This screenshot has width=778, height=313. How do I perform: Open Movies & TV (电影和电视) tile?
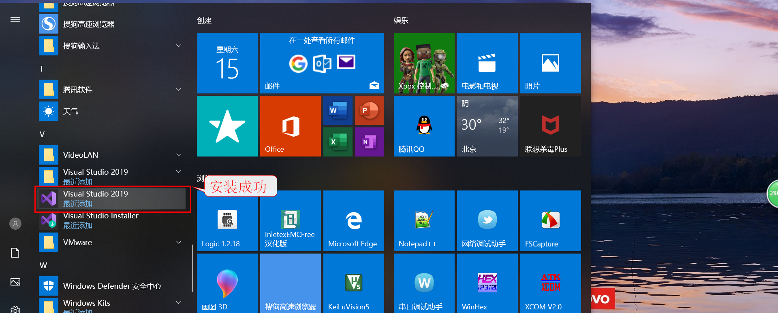pyautogui.click(x=487, y=63)
